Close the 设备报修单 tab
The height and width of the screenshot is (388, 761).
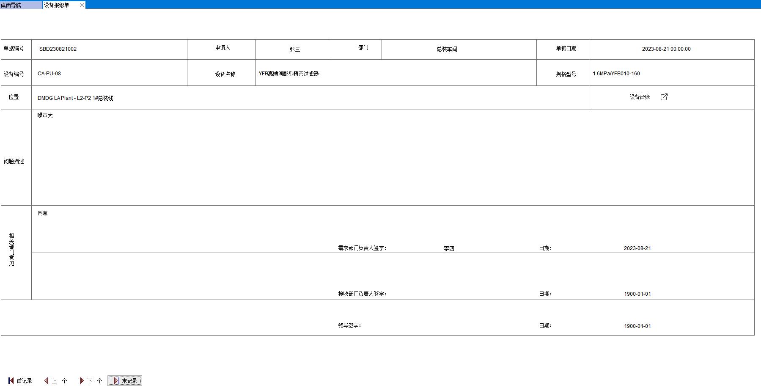pos(82,5)
